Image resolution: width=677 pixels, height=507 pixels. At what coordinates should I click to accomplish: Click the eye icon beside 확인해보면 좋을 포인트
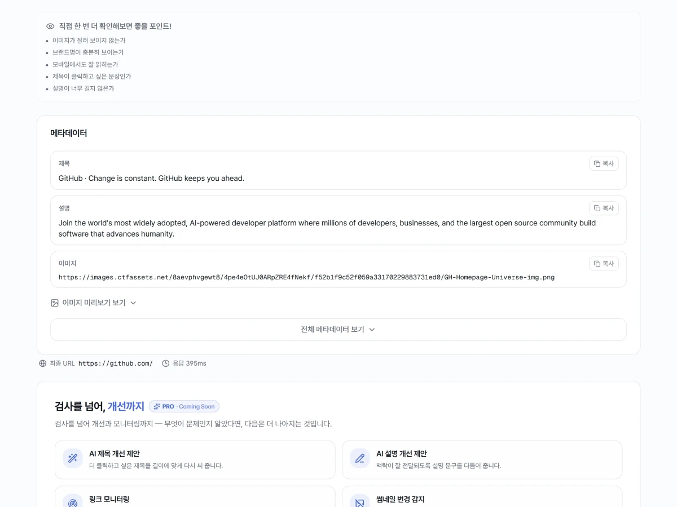50,26
